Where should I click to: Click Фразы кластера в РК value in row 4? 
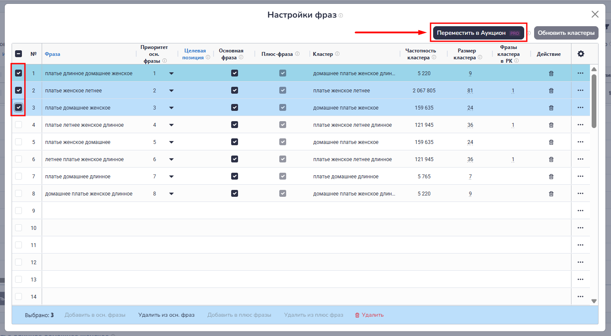pyautogui.click(x=513, y=125)
